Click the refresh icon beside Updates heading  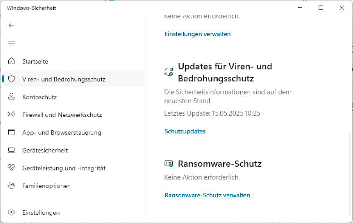169,72
